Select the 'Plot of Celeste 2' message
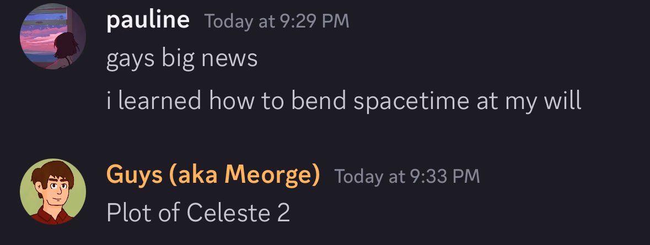 198,213
